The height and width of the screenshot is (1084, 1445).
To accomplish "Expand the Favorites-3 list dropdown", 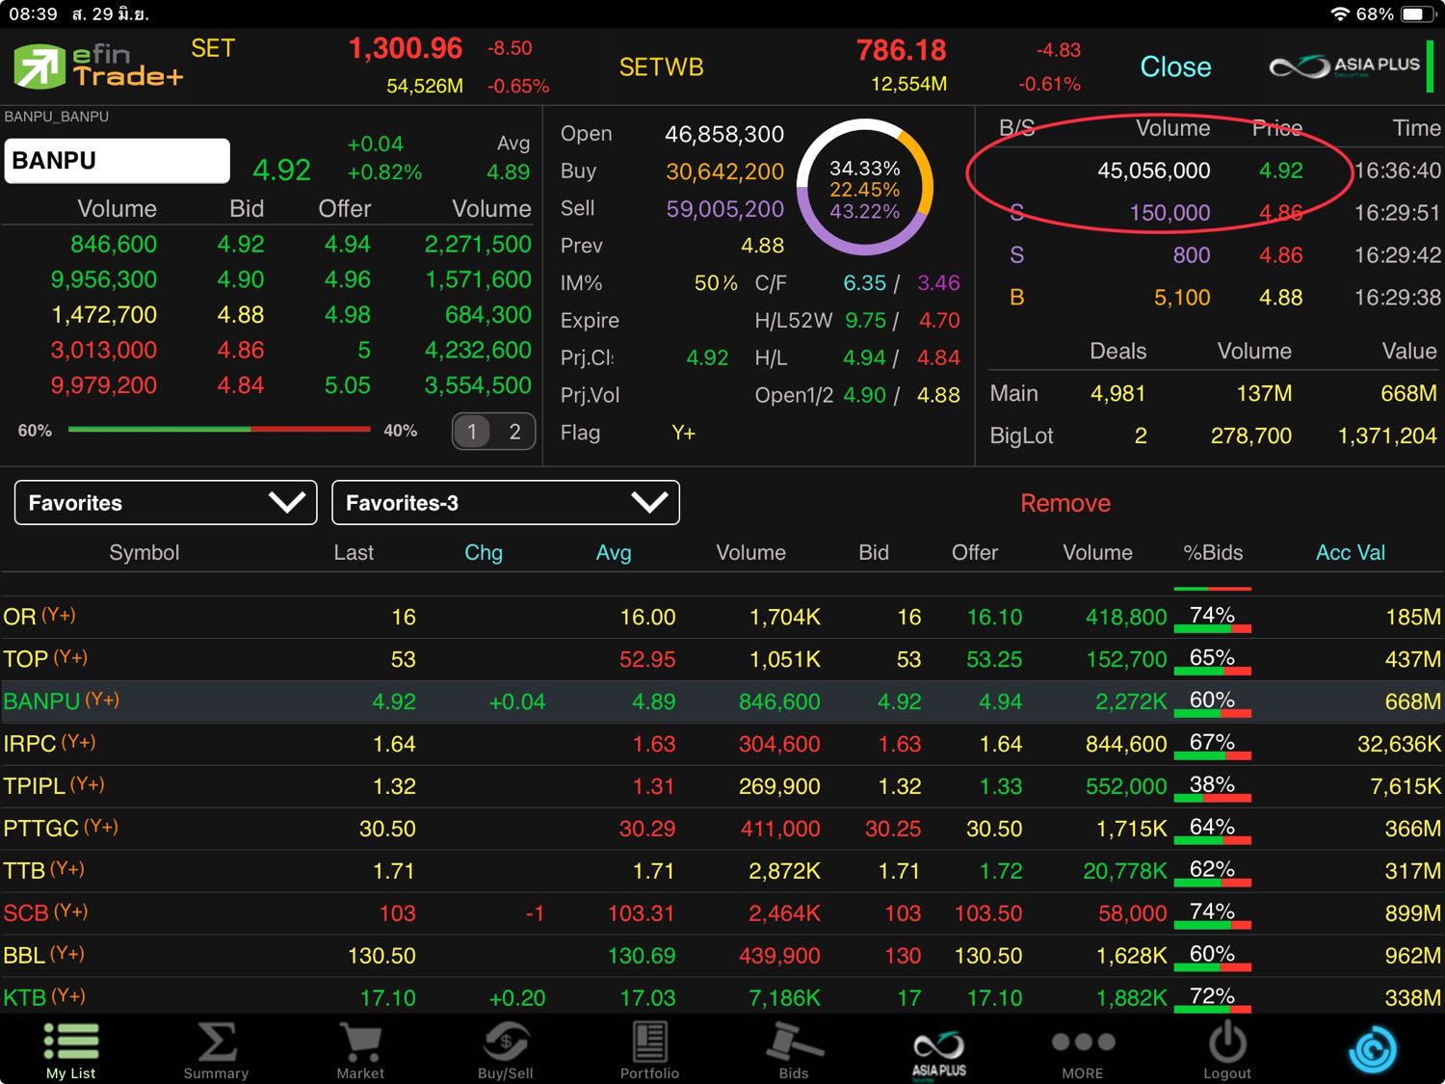I will click(505, 503).
